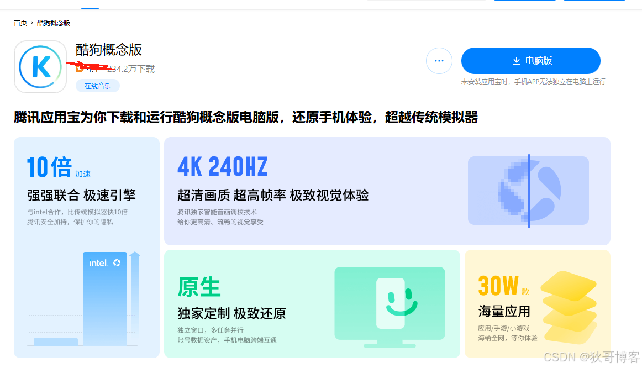Click note 未安装应用宝时 under download button
Screen dimensions: 642x368
point(533,82)
